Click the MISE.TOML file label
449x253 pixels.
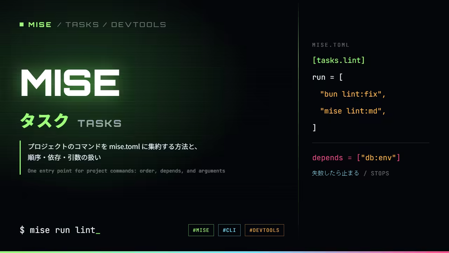331,45
